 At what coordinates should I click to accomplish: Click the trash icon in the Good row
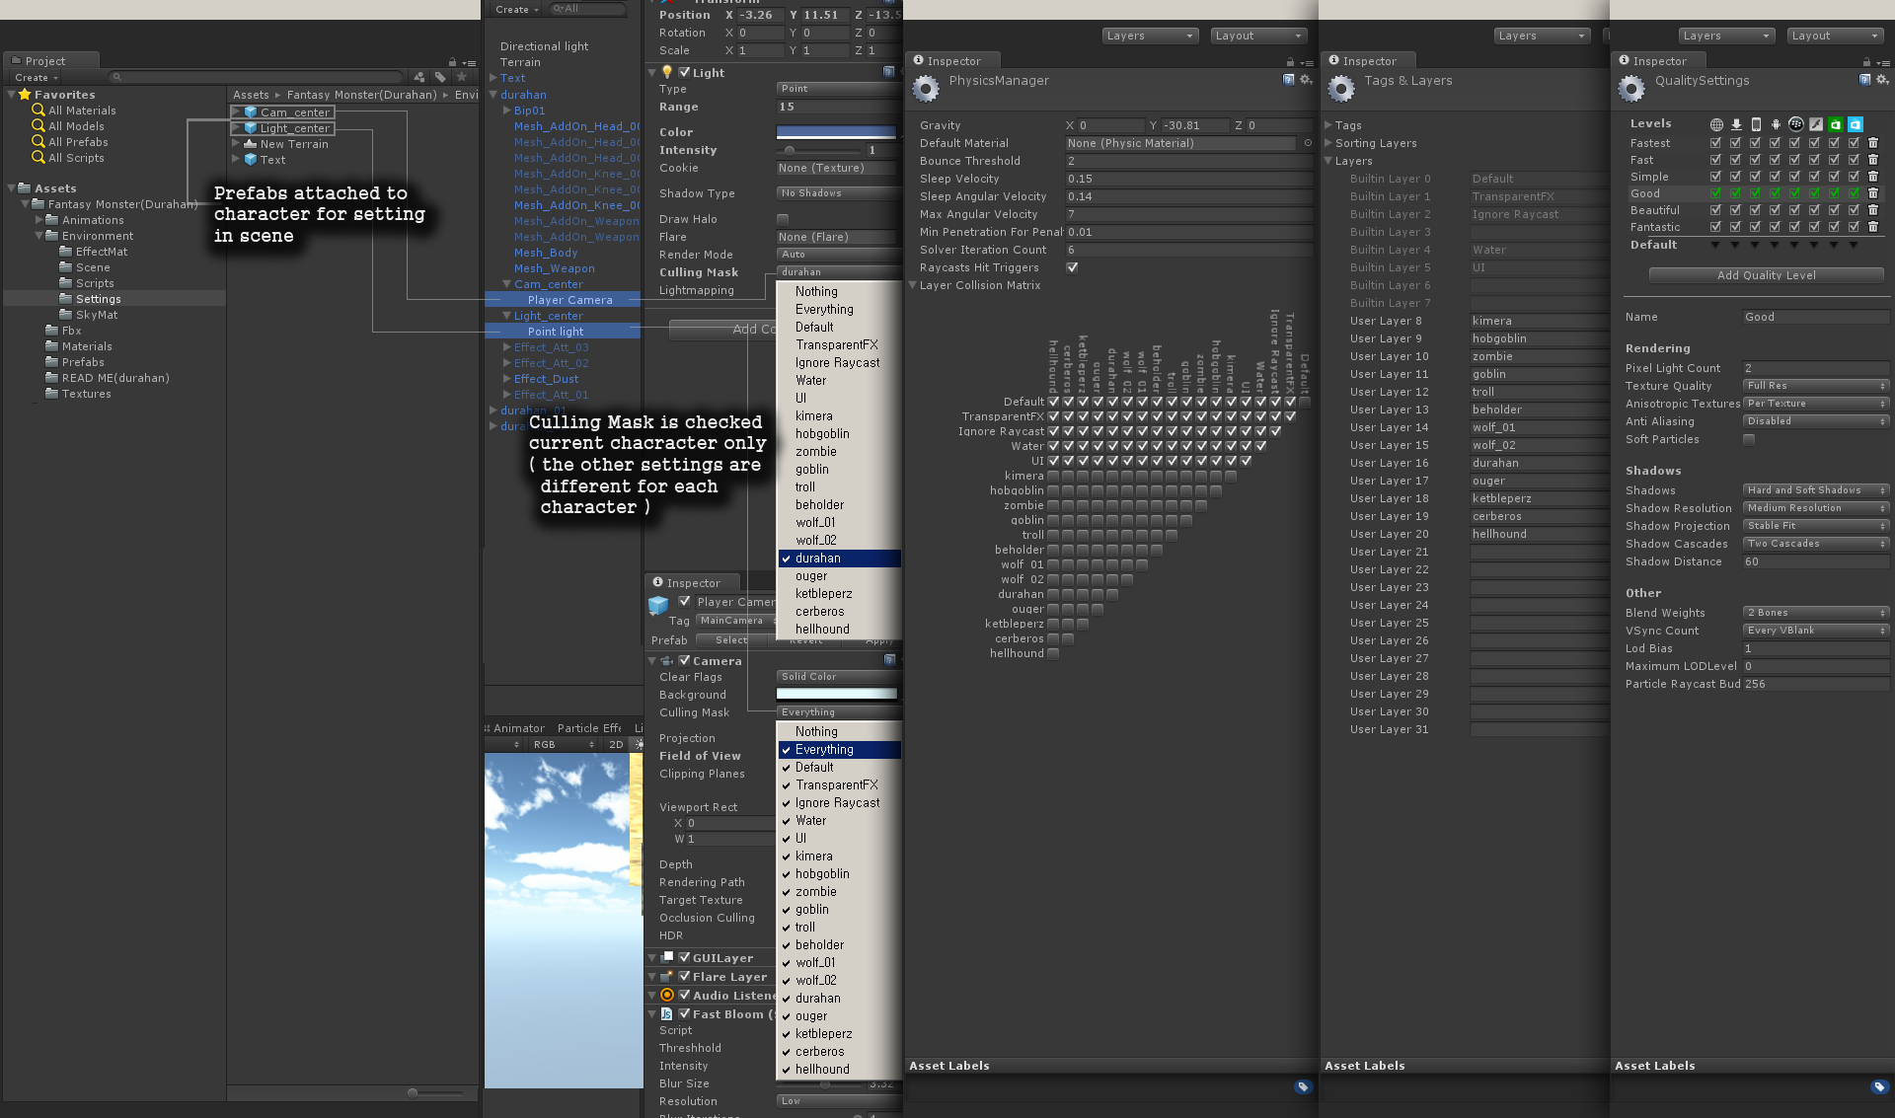[x=1873, y=193]
